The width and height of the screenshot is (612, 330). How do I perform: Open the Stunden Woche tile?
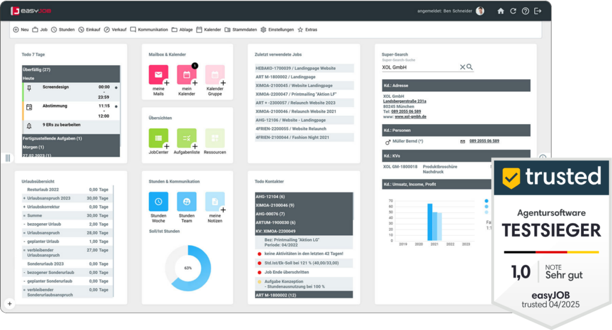coord(158,201)
